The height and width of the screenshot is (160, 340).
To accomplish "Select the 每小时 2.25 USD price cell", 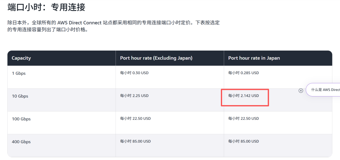I will tap(134, 96).
